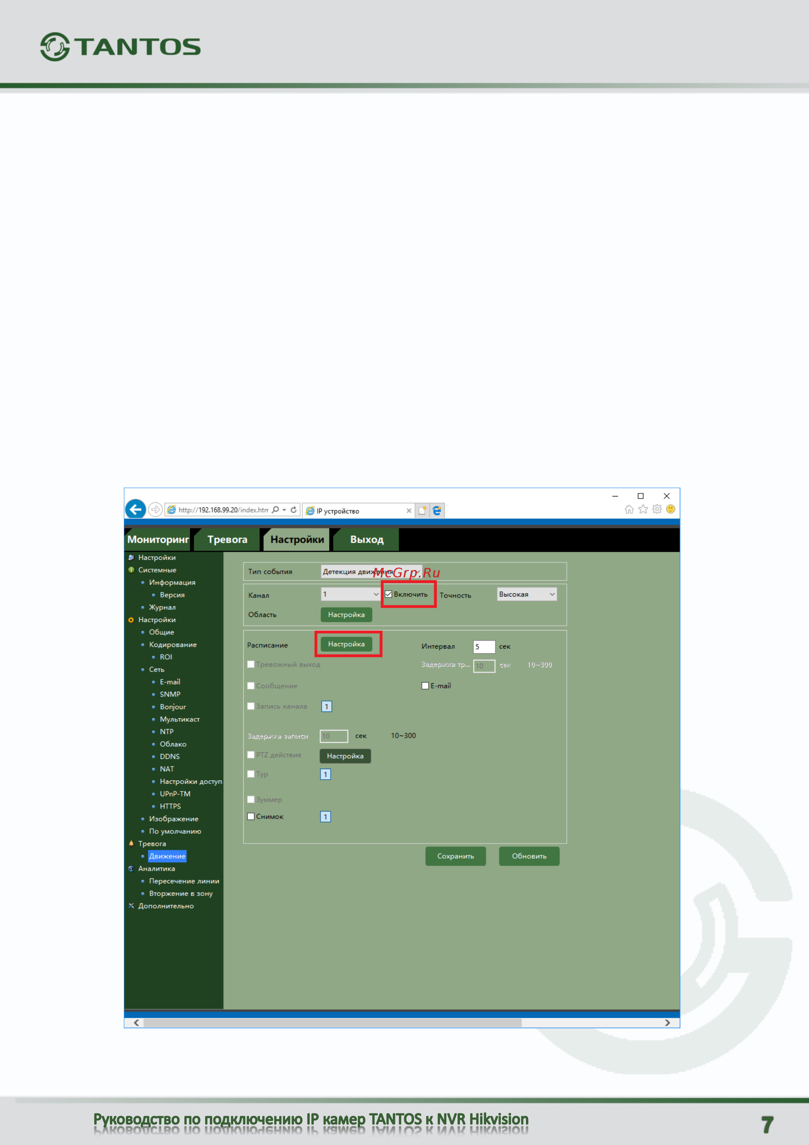Toggle the Тревожный выход checkbox
Viewport: 809px width, 1145px height.
(x=251, y=664)
